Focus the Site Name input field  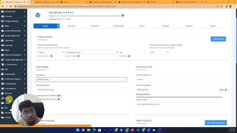[x=81, y=79]
